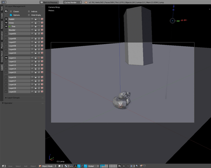
Task: Expand the Layer Groups panel
Action: (x=6, y=98)
